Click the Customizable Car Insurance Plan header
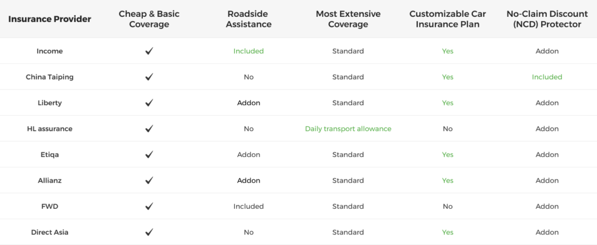 point(447,19)
